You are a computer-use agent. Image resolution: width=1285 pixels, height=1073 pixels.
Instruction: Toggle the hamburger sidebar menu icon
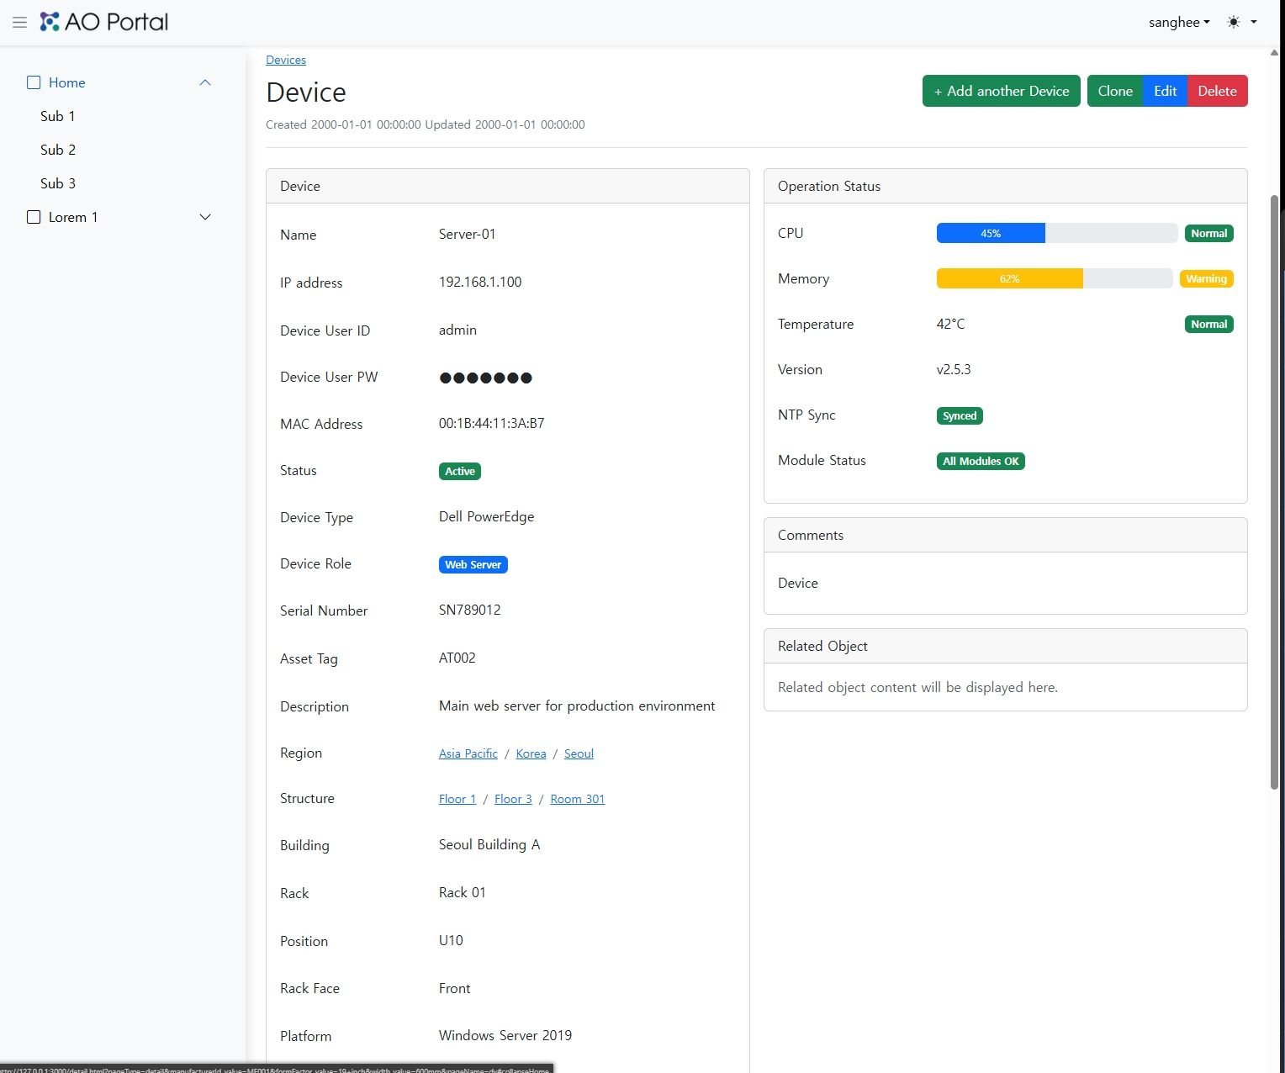tap(19, 22)
